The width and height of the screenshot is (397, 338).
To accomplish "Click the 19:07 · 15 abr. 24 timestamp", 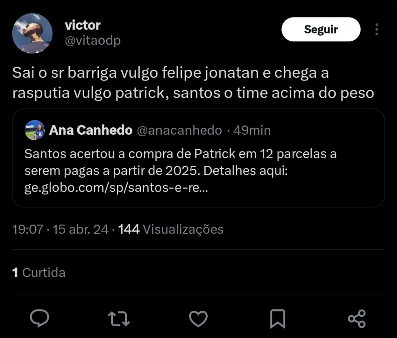I will [x=60, y=229].
